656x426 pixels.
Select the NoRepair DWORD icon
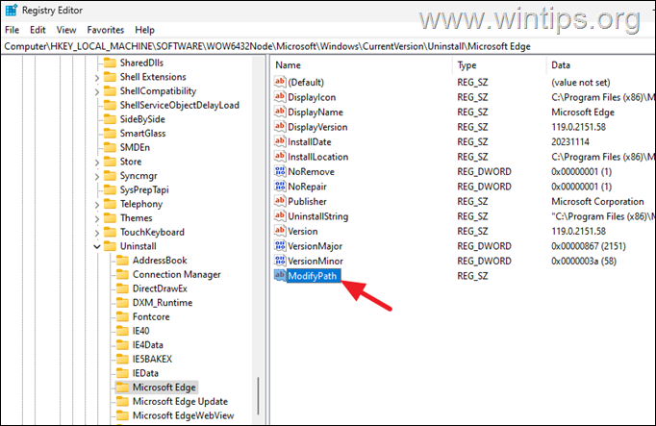[280, 187]
